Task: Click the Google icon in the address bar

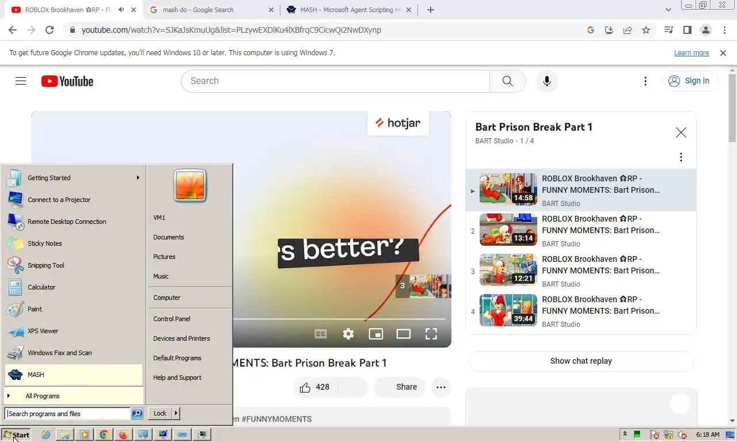Action: pyautogui.click(x=591, y=30)
